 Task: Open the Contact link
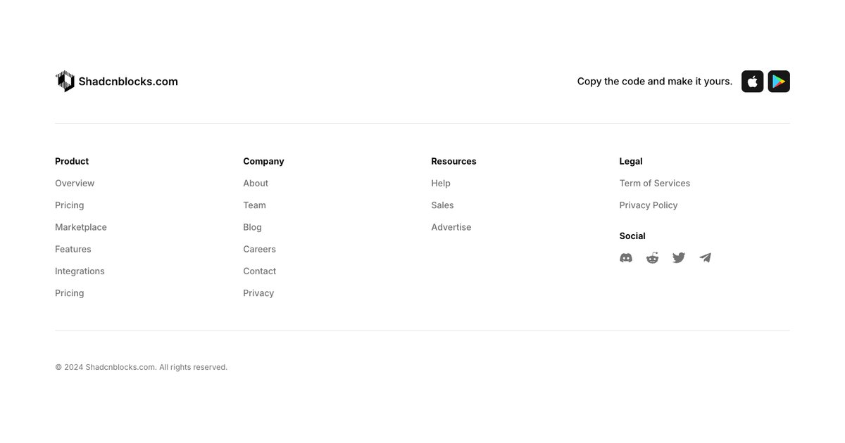(260, 271)
